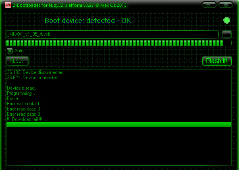Select the 'Programming...' log line
Viewport: 239px width, 170px height.
click(x=21, y=93)
